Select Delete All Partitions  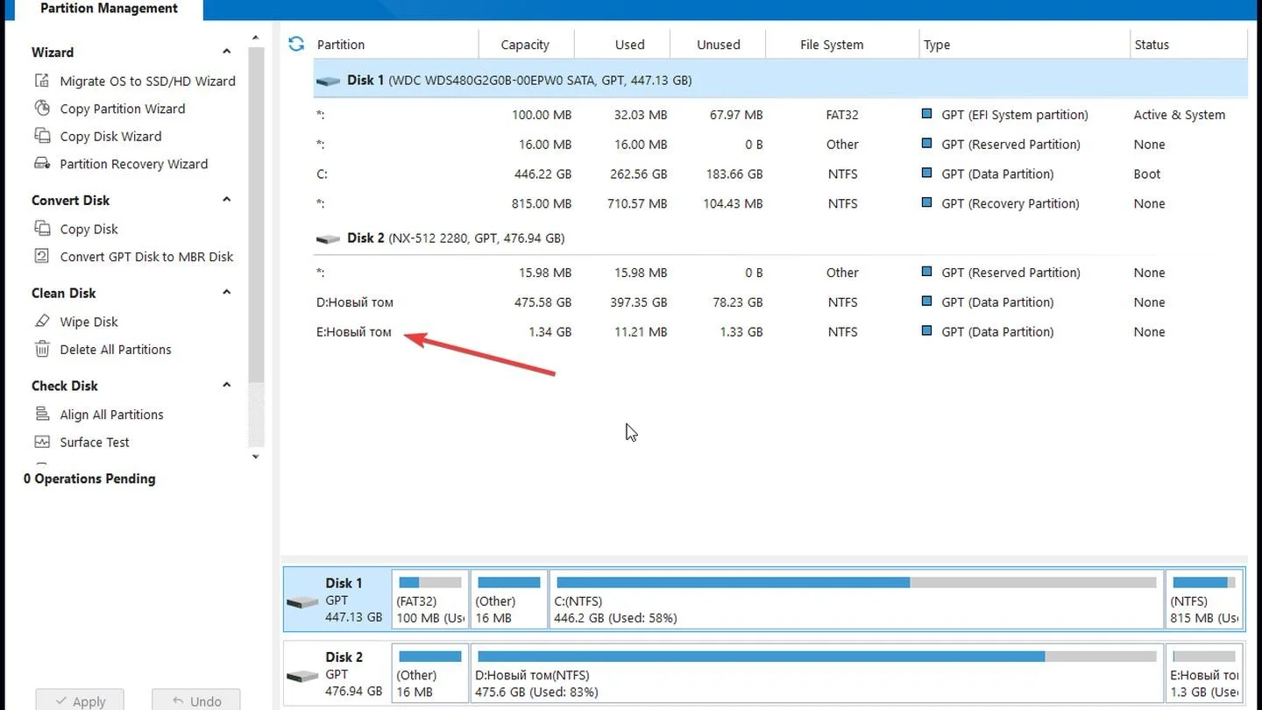click(x=116, y=349)
